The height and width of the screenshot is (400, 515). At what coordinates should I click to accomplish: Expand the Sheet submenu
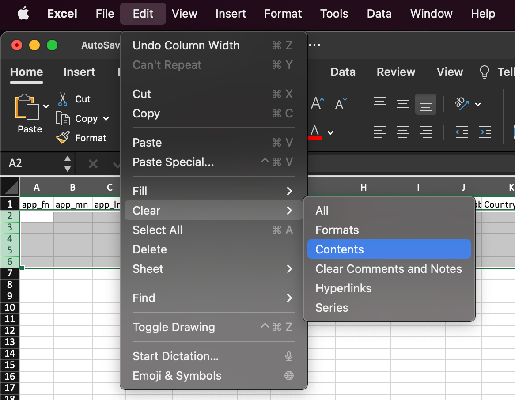pyautogui.click(x=289, y=269)
